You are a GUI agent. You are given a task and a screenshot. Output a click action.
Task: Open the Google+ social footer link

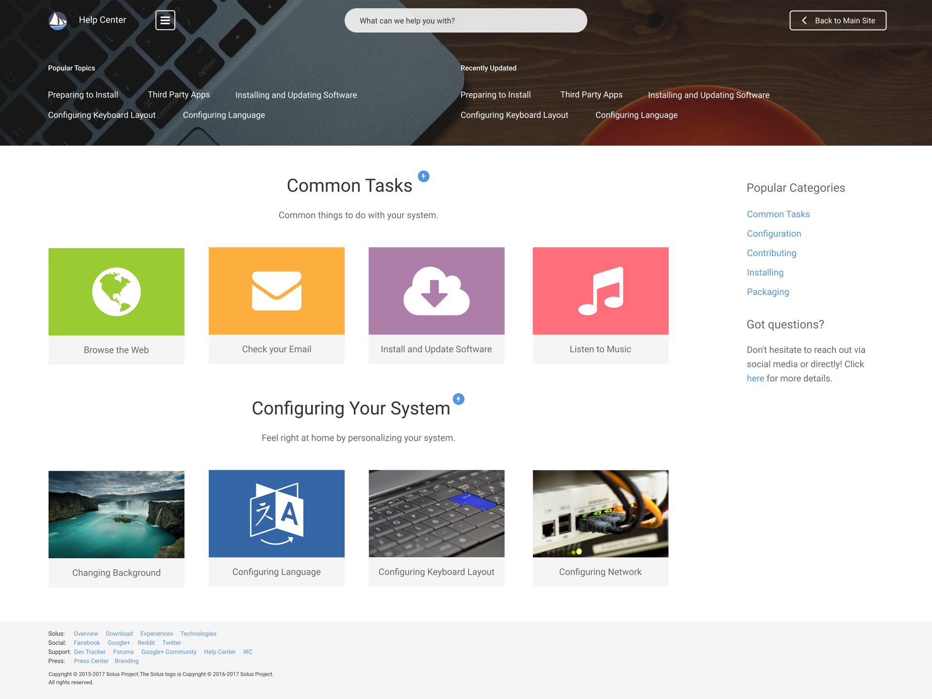tap(118, 643)
